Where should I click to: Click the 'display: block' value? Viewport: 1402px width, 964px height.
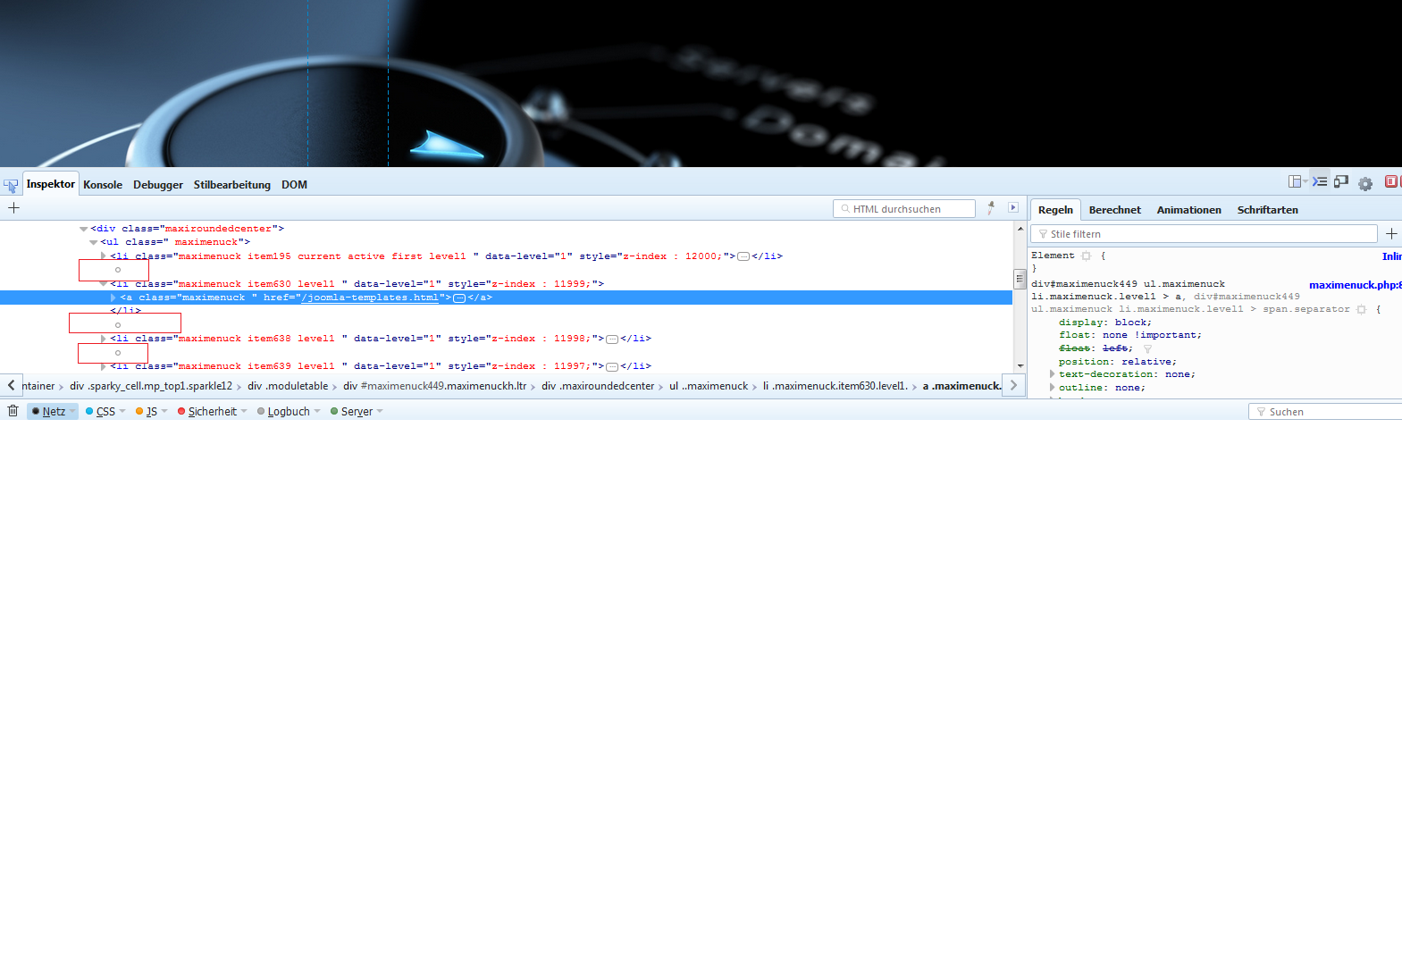1130,323
